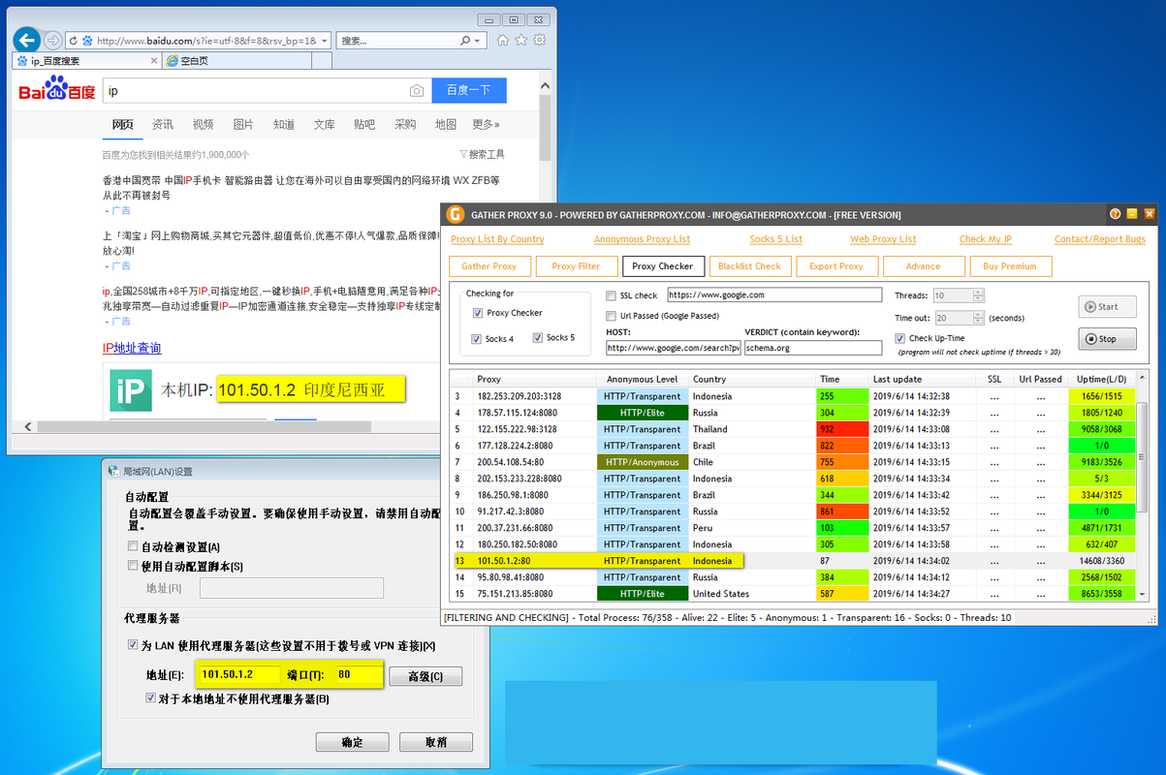1166x775 pixels.
Task: Toggle the Check Up-Time checkbox
Action: [x=900, y=338]
